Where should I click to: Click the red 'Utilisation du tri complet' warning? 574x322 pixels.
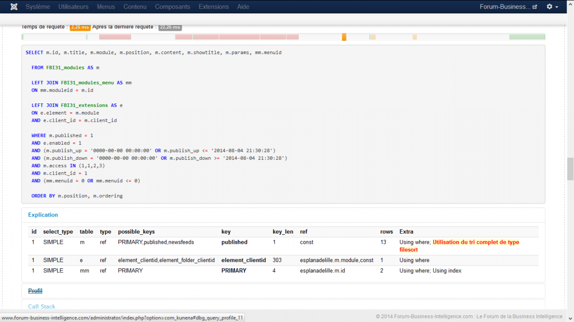point(459,246)
